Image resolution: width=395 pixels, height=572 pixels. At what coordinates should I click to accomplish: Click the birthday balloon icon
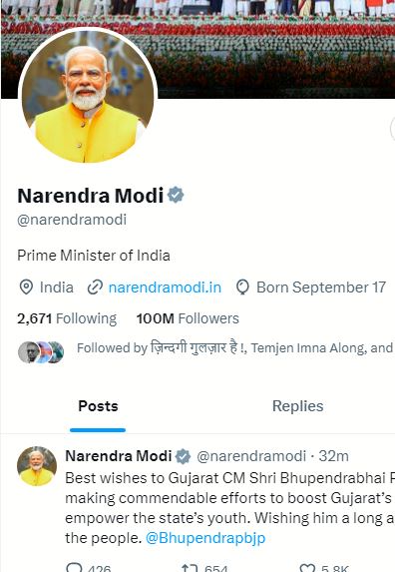(242, 287)
